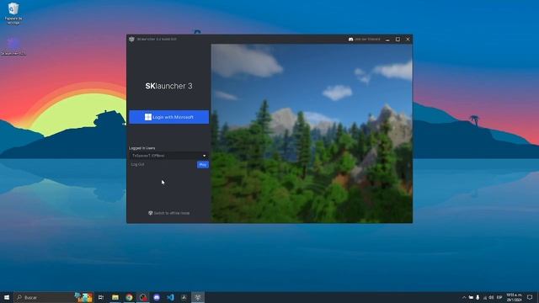Open Google Chrome from the taskbar

(x=129, y=297)
